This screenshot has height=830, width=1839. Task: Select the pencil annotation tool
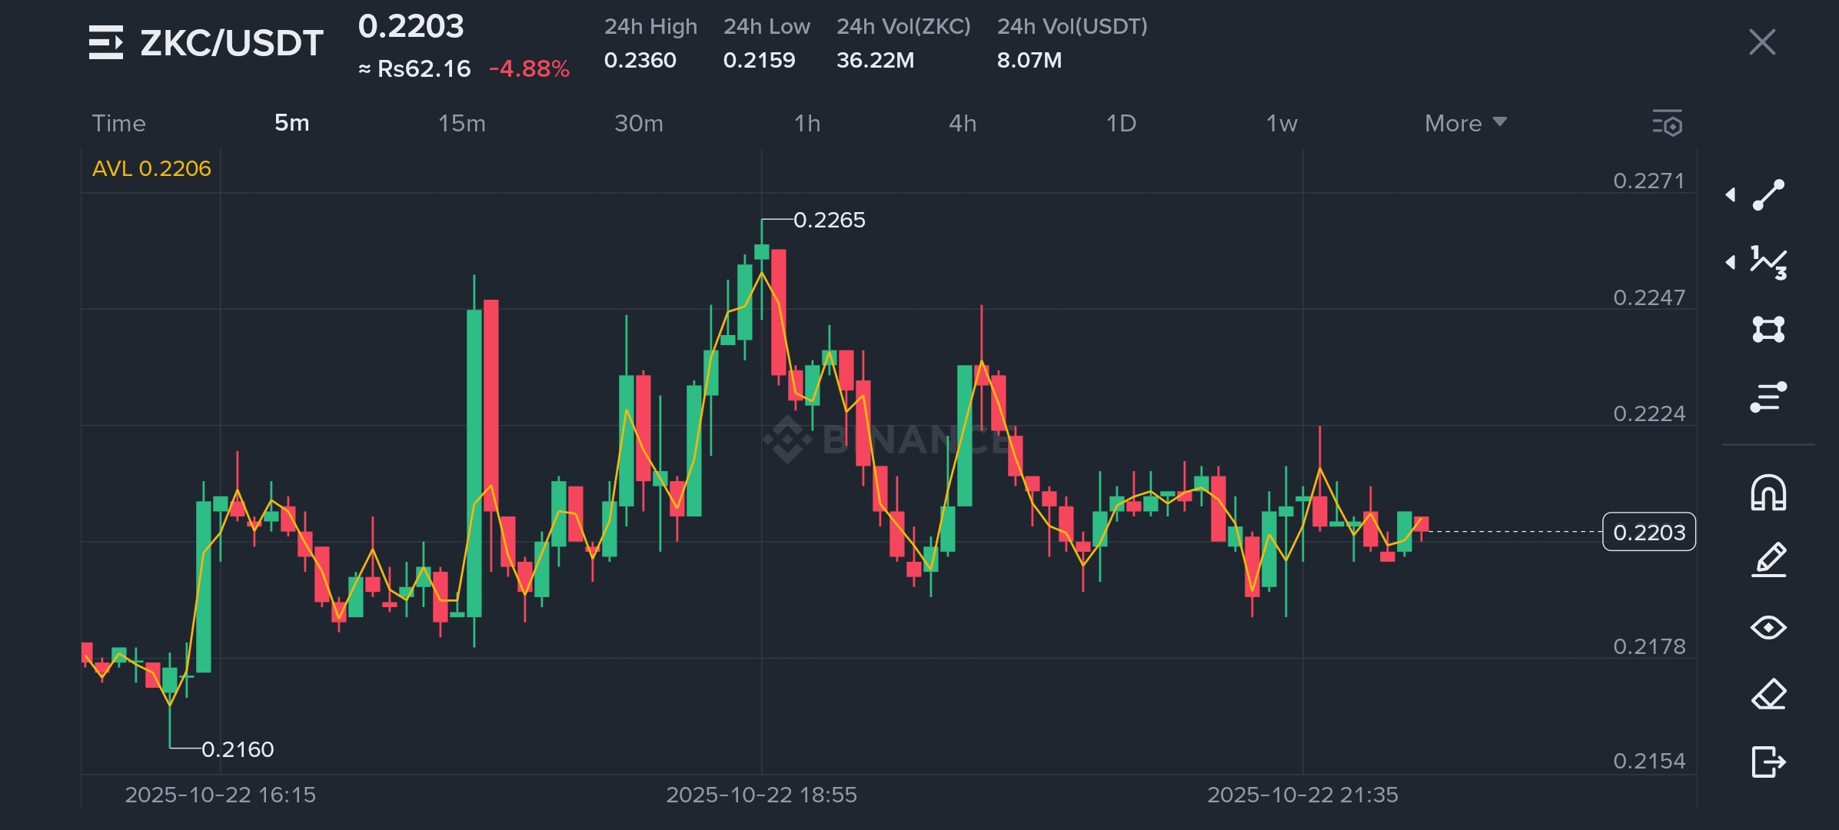coord(1768,559)
